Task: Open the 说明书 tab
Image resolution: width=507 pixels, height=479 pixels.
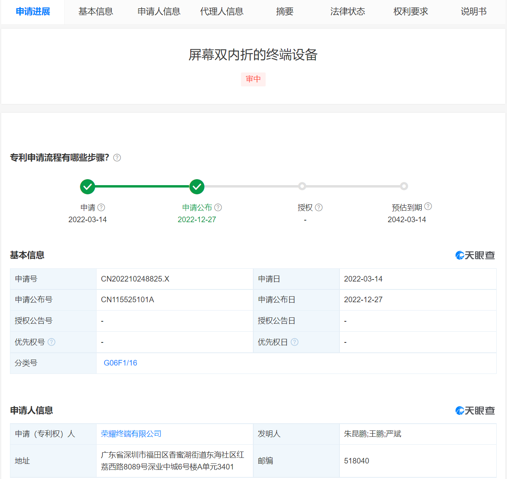Action: coord(473,12)
